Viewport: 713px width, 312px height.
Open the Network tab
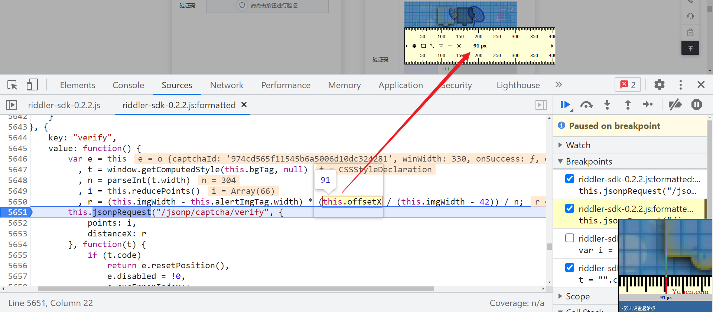tap(227, 85)
